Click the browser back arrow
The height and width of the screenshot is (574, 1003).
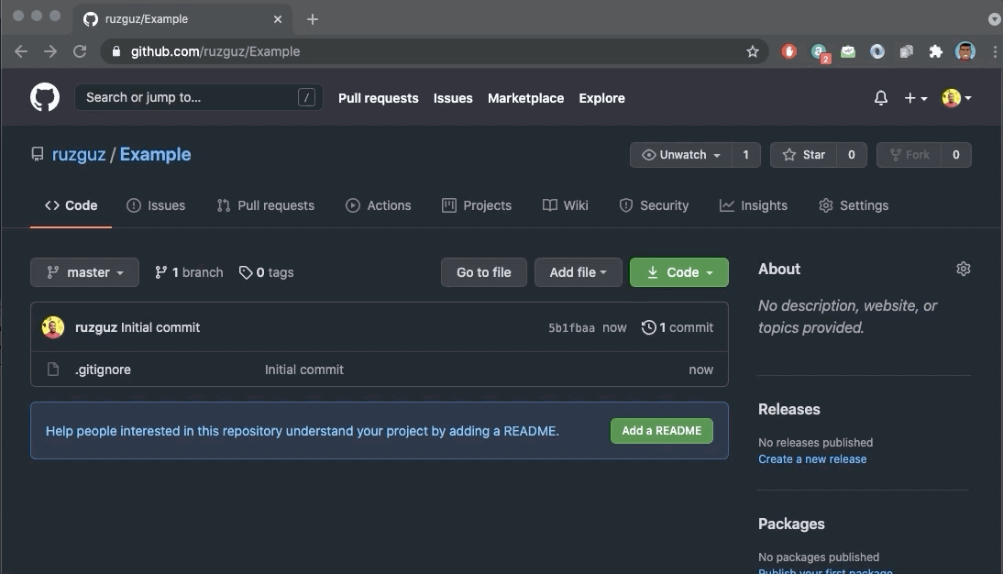[21, 51]
